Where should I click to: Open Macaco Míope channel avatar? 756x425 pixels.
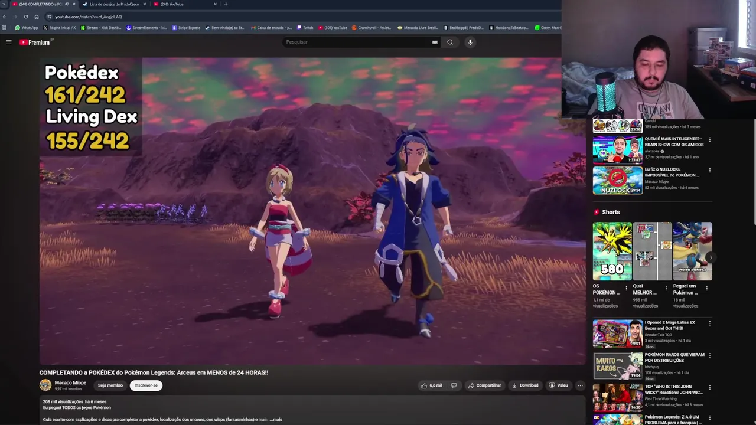click(45, 385)
